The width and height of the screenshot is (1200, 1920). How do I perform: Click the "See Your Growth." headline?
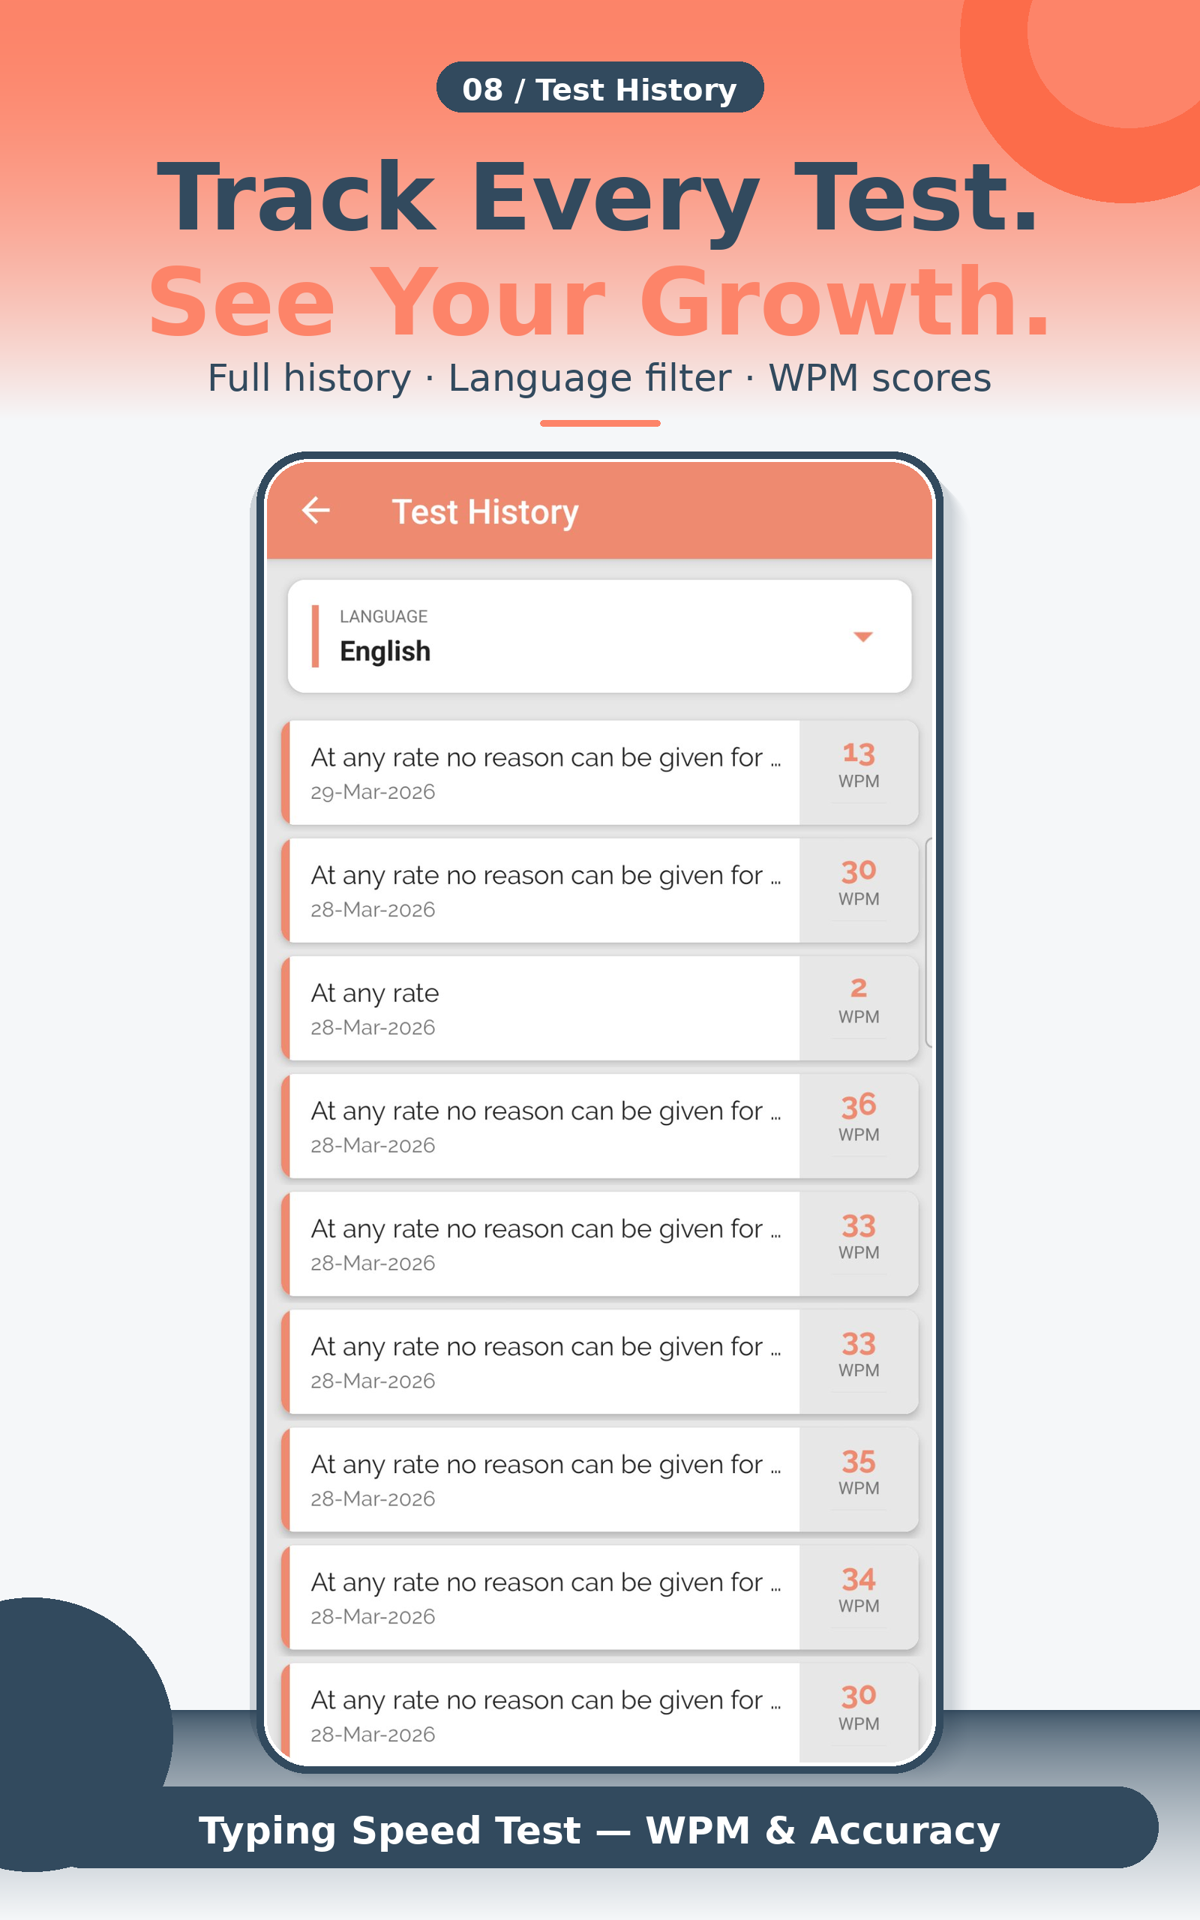(x=600, y=302)
